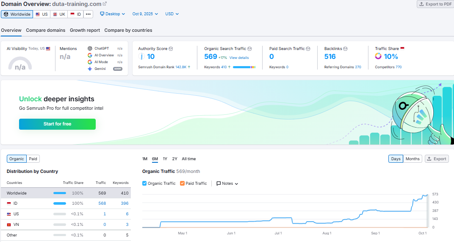Click the View details link
454x242 pixels.
[x=239, y=58]
